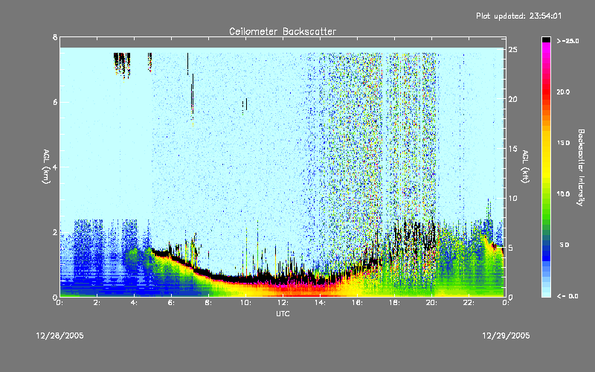Click the '>-25.0' colorbar top value
The image size is (595, 372).
pos(567,41)
